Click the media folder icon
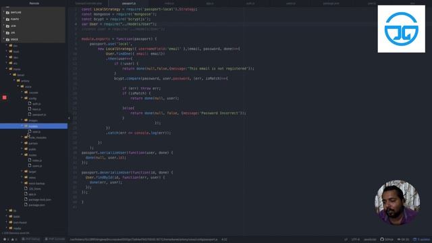This screenshot has width=432, height=243. click(x=11, y=228)
